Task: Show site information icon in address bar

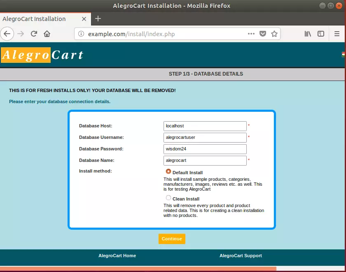Action: (81, 34)
